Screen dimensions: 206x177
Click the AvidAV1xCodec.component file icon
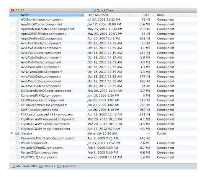pos(18,43)
